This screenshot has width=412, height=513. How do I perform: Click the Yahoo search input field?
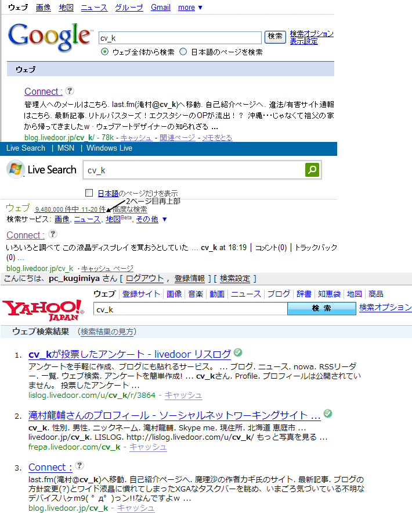point(190,309)
